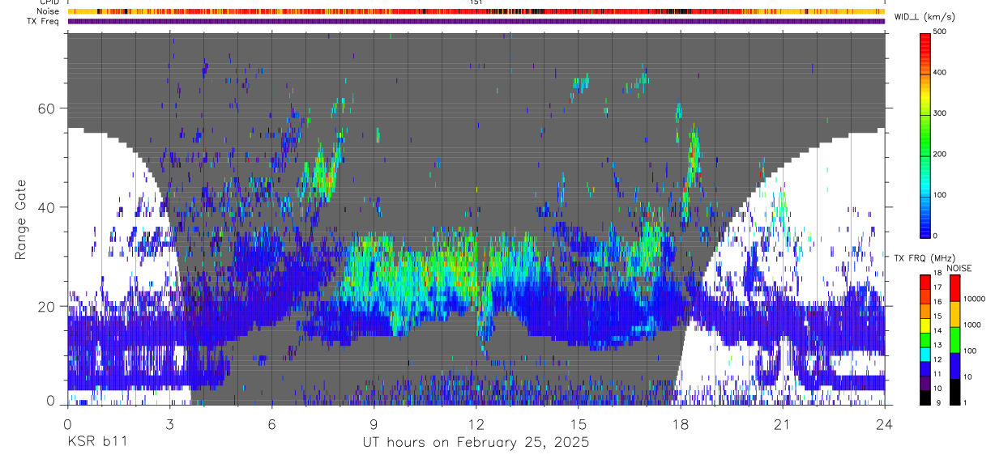Click the WID spectral width color bar

point(926,134)
